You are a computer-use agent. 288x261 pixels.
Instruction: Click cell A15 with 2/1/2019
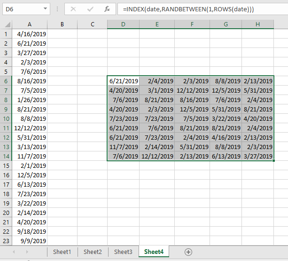pyautogui.click(x=30, y=166)
